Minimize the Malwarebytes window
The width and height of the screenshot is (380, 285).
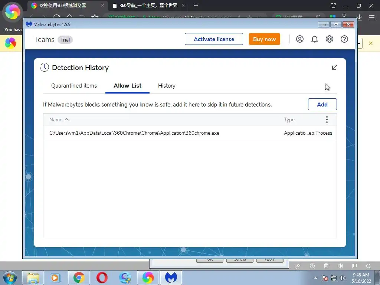(324, 24)
